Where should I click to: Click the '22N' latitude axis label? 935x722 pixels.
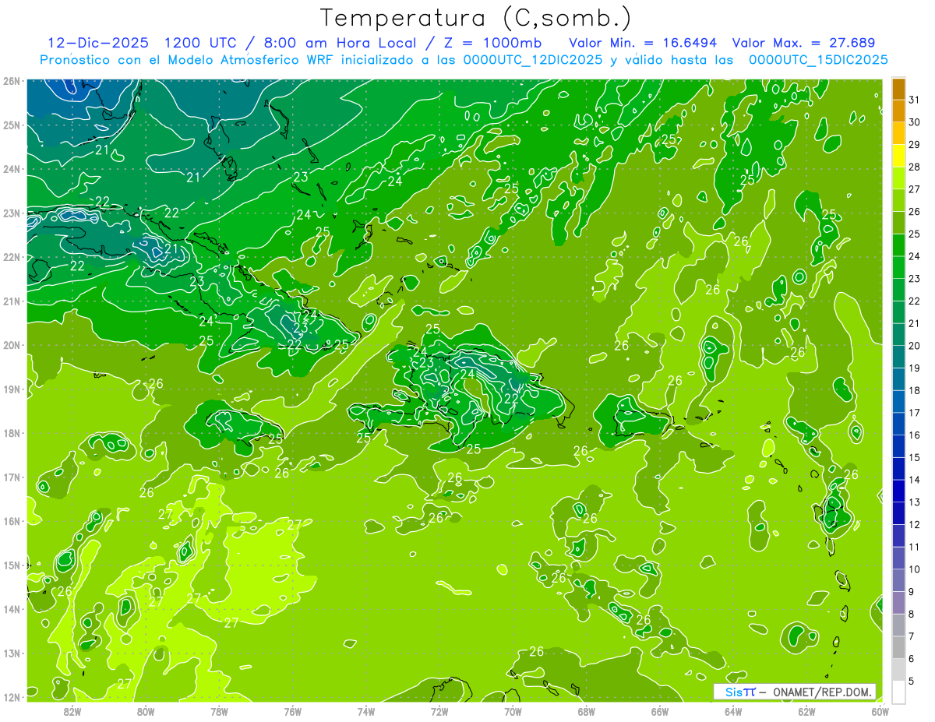point(11,257)
